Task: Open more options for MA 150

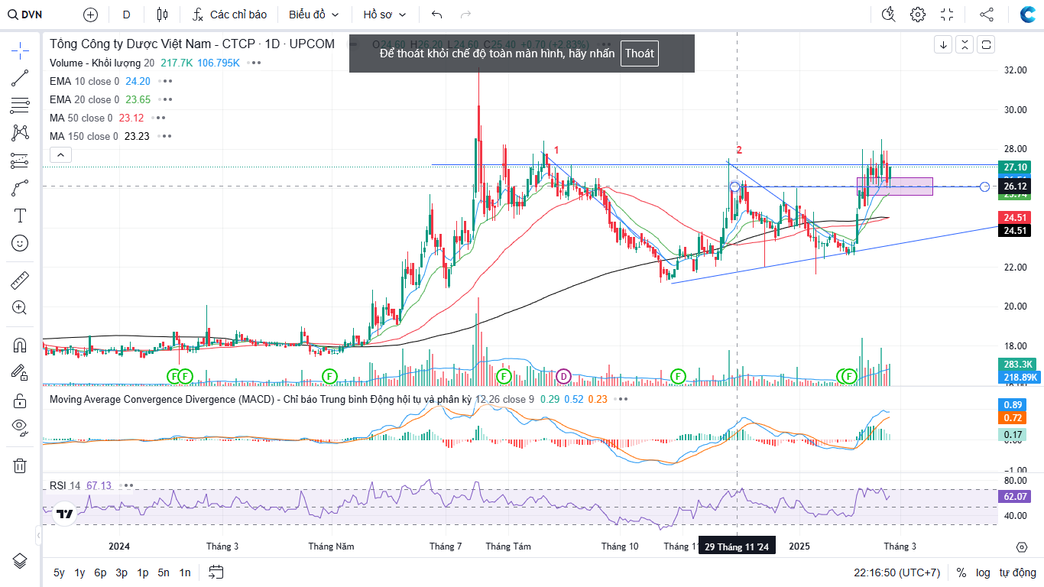Action: [x=164, y=136]
